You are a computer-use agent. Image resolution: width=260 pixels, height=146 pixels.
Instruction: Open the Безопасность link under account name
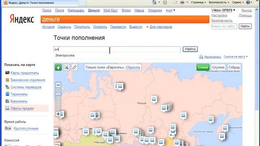222,21
